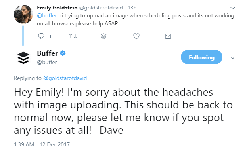Click the Buffer account name
The height and width of the screenshot is (152, 249).
[x=47, y=53]
